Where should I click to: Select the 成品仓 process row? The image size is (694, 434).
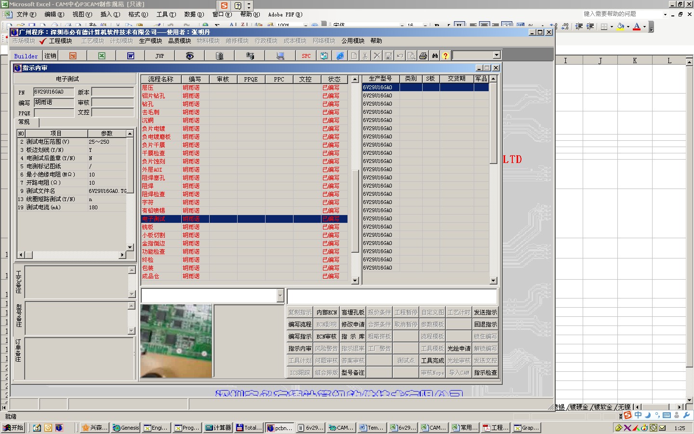pyautogui.click(x=244, y=276)
